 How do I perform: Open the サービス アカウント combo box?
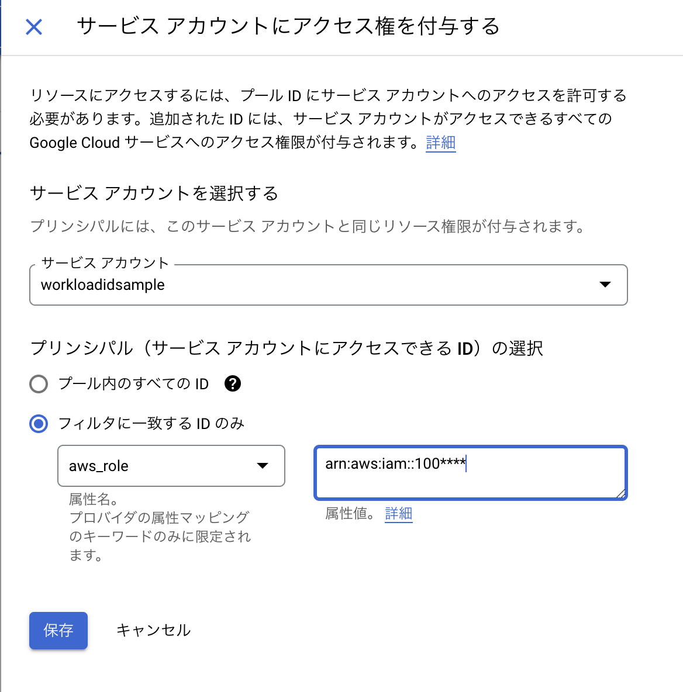tap(329, 285)
